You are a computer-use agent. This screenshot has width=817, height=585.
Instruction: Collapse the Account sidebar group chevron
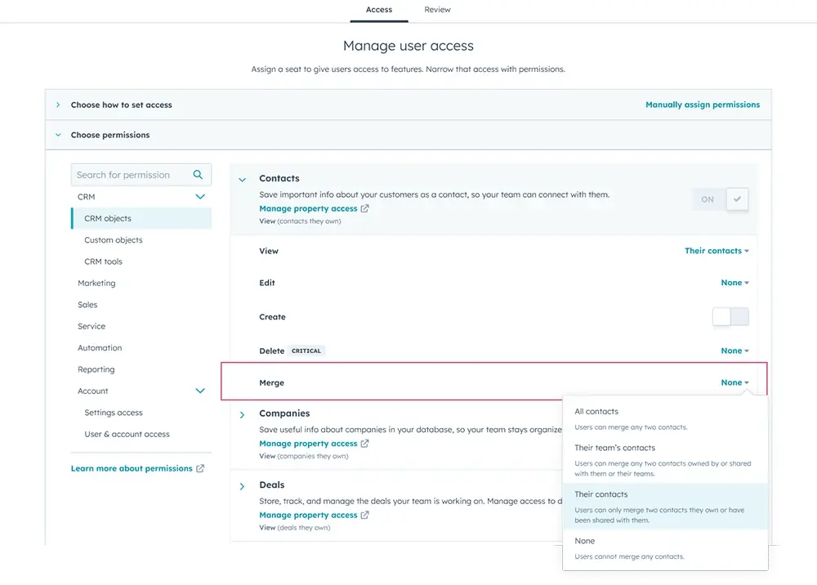pyautogui.click(x=200, y=391)
